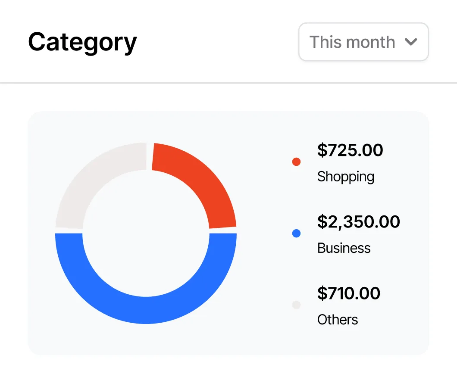Screen dimensions: 457x383
Task: Click the empty center of the donut chart
Action: (x=146, y=233)
